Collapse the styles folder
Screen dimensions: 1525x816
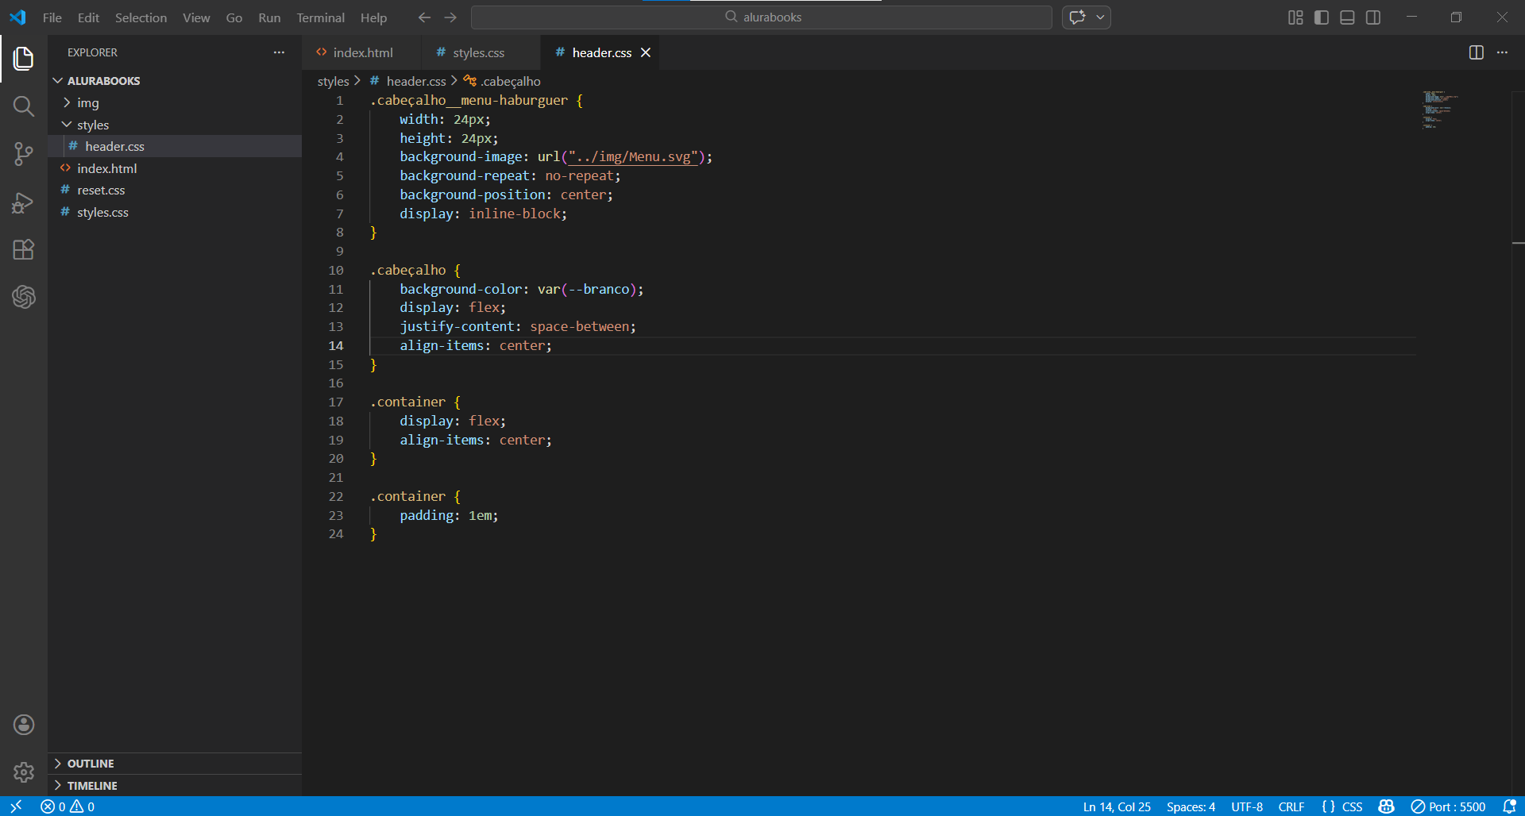tap(92, 125)
